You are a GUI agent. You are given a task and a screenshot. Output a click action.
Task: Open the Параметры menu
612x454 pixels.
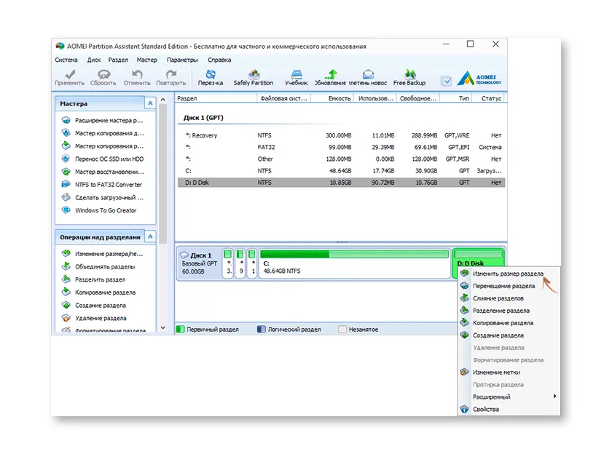(x=181, y=60)
